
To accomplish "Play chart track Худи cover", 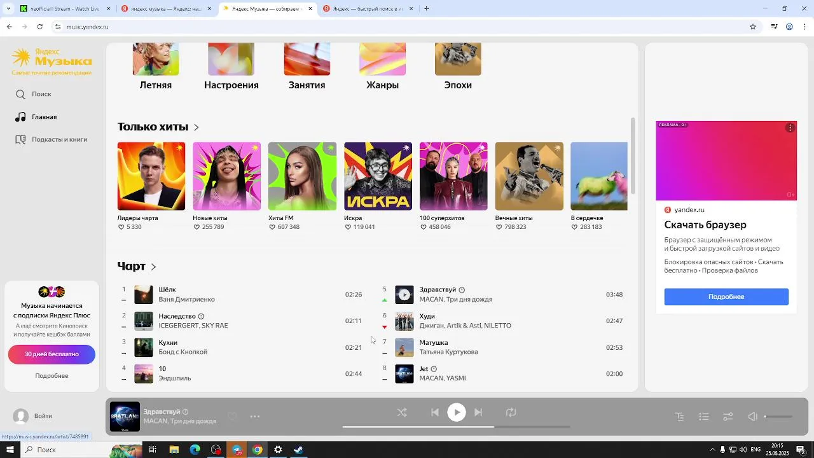I will click(x=404, y=321).
